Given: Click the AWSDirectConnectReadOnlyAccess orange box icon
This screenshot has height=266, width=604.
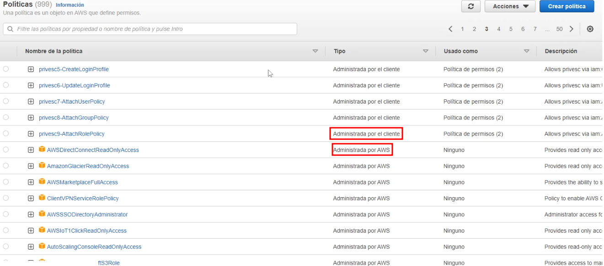Looking at the screenshot, I should coord(42,150).
